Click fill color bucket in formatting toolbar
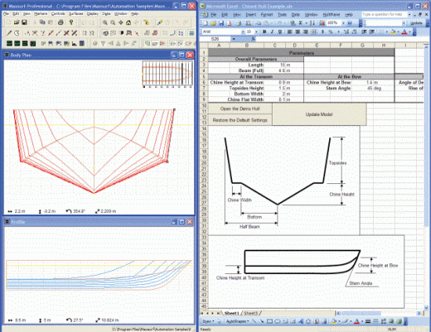 [393, 32]
